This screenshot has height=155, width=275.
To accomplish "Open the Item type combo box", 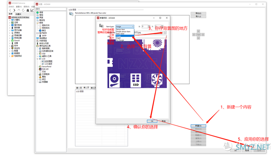I will click(x=125, y=26).
